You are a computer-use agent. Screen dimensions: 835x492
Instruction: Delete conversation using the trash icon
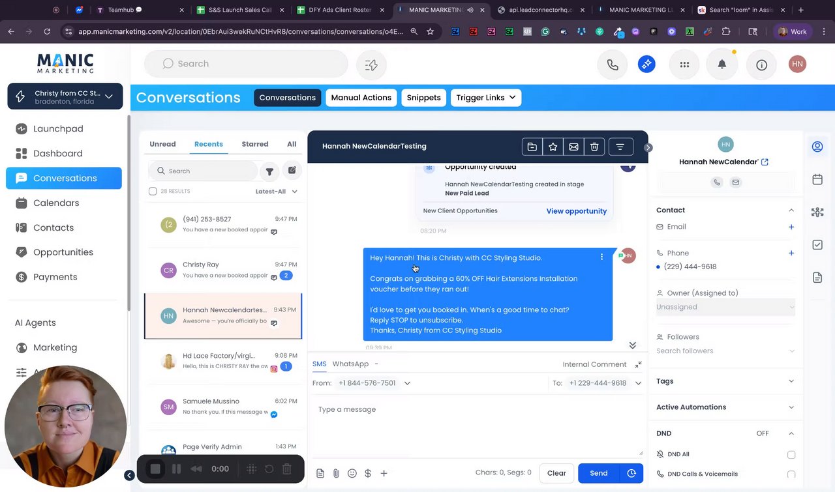(x=594, y=147)
